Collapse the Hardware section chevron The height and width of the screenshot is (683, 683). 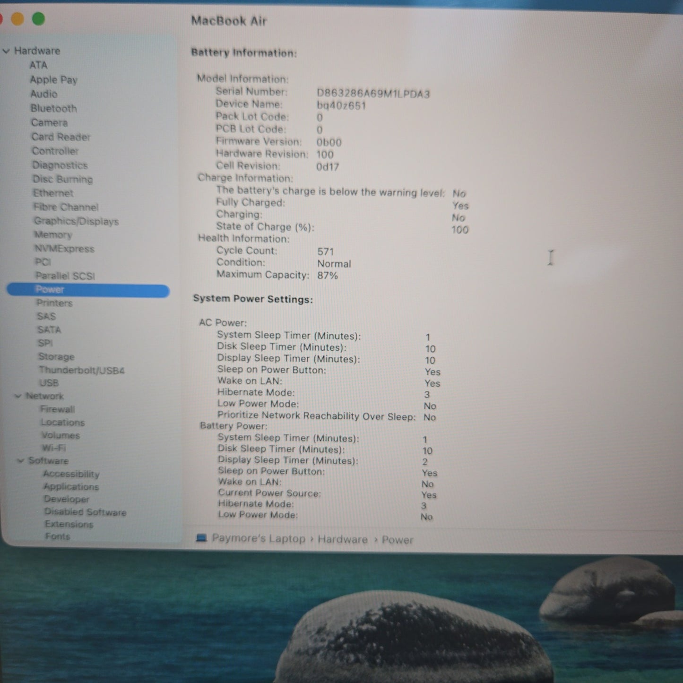point(6,51)
